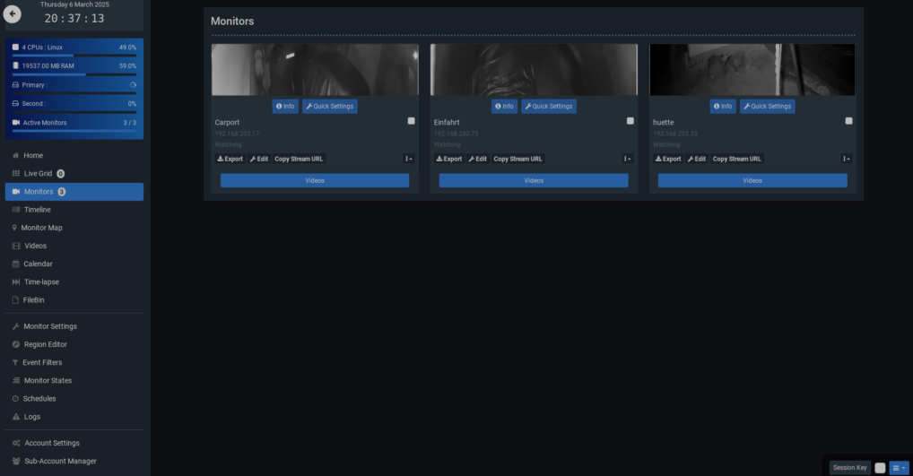Click the back arrow button

tap(13, 14)
